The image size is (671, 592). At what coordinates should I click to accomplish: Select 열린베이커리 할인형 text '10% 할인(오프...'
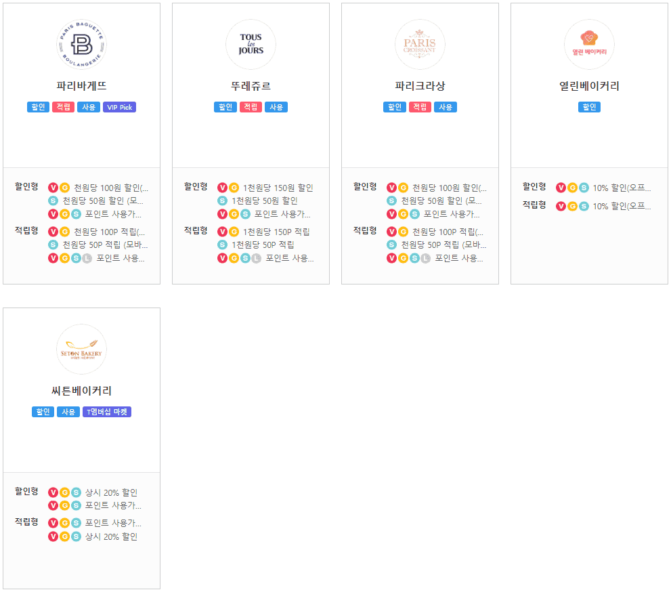pyautogui.click(x=622, y=188)
